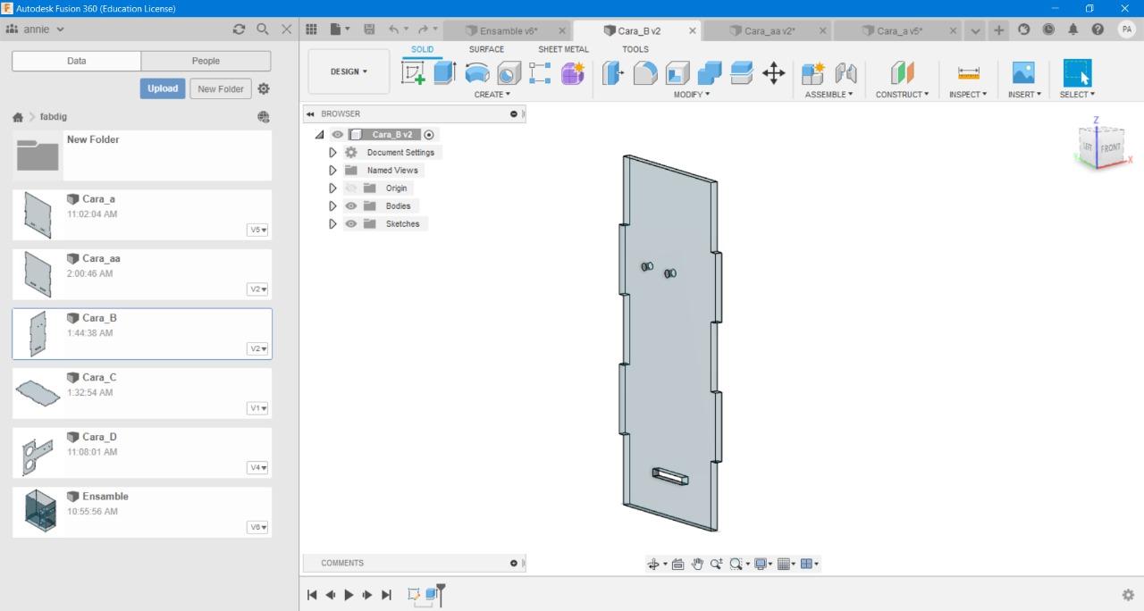Open the ASSEMBLE menu
Viewport: 1144px width, 611px height.
click(829, 94)
